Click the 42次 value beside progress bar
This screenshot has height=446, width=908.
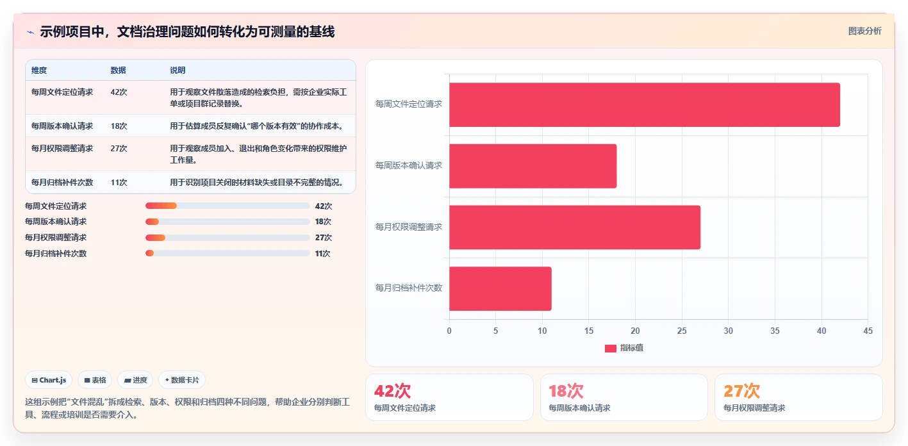click(324, 206)
